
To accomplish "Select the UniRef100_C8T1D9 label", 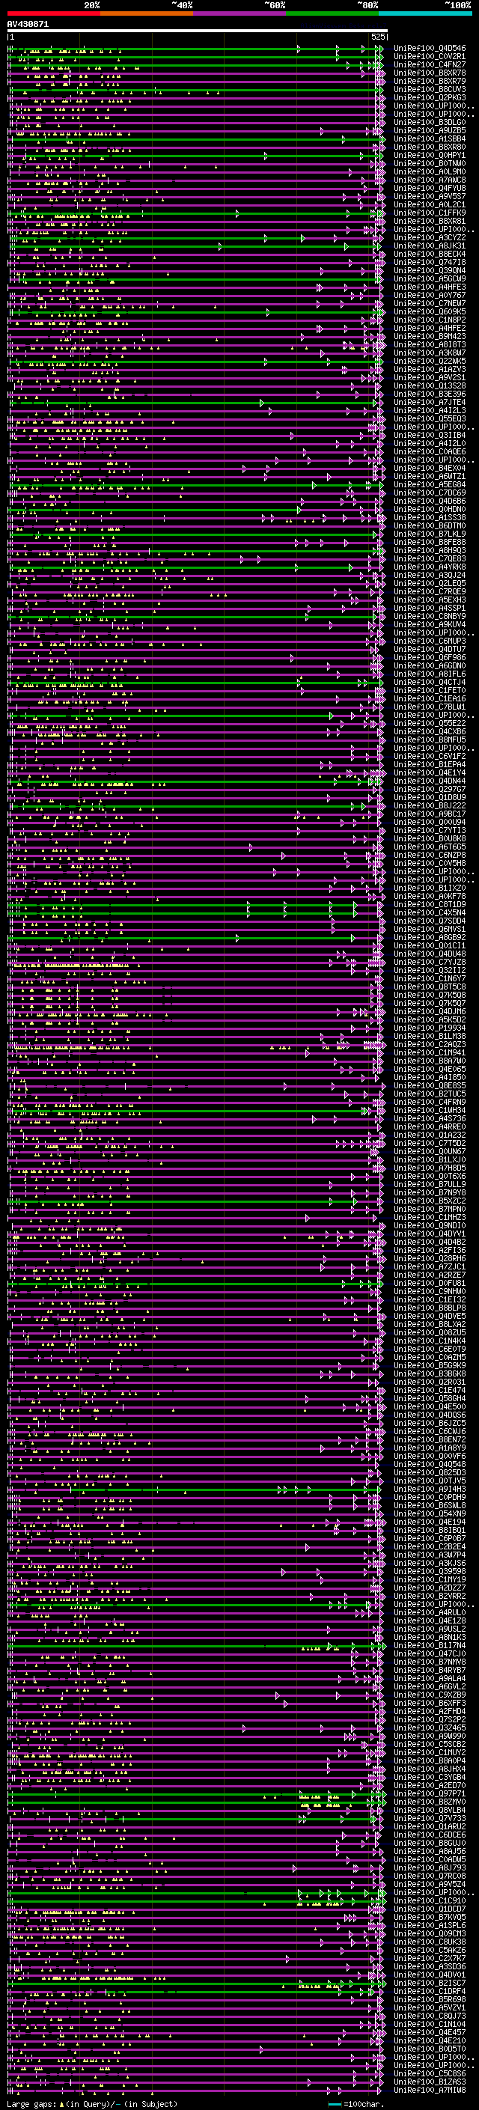I will pyautogui.click(x=430, y=904).
